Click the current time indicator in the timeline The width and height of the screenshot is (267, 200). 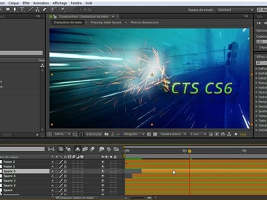(190, 151)
